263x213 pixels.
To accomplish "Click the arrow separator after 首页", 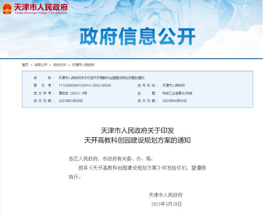I will (x=31, y=65).
